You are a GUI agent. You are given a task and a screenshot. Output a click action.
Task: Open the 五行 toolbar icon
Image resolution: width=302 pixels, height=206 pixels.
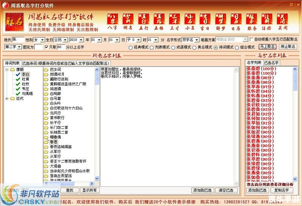coord(143,22)
